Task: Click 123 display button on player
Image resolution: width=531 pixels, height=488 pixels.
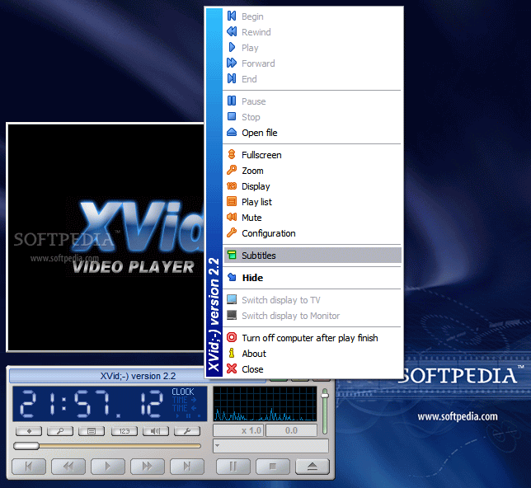Action: click(125, 431)
